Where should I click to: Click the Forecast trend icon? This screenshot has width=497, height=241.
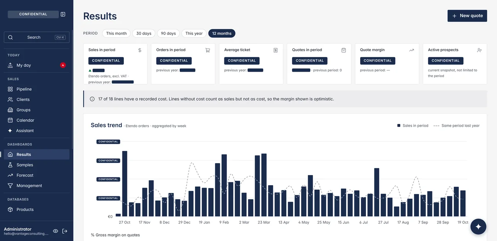pyautogui.click(x=10, y=175)
